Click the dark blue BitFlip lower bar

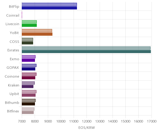point(49,8)
